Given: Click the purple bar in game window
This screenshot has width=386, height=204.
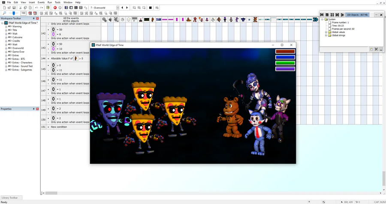Looking at the screenshot, I should [x=285, y=69].
